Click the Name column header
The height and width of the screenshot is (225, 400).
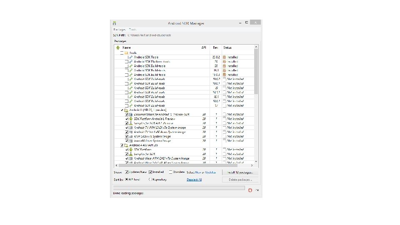[127, 47]
